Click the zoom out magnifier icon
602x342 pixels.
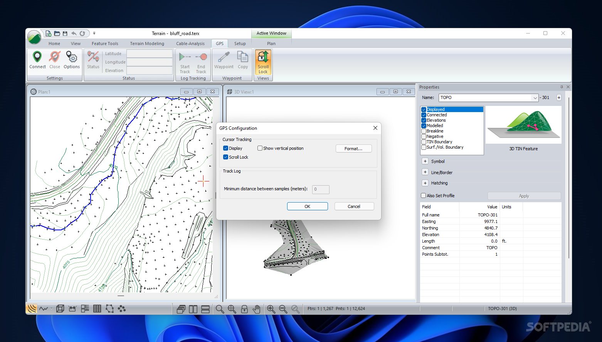(283, 309)
